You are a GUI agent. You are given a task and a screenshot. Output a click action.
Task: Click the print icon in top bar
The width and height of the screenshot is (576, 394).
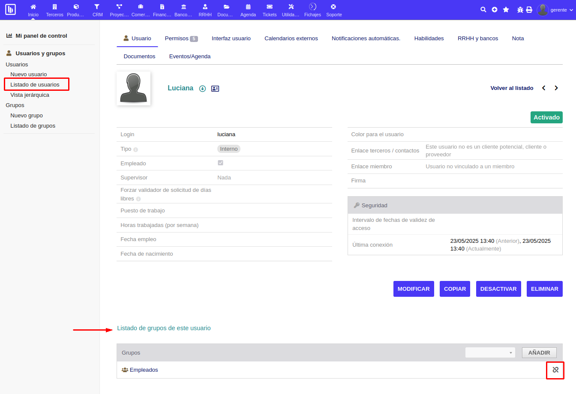coord(529,9)
